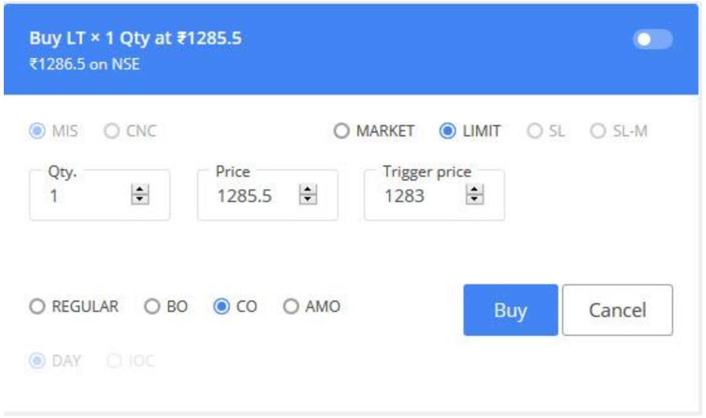Image resolution: width=706 pixels, height=418 pixels.
Task: Edit the Trigger price field
Action: [x=414, y=197]
